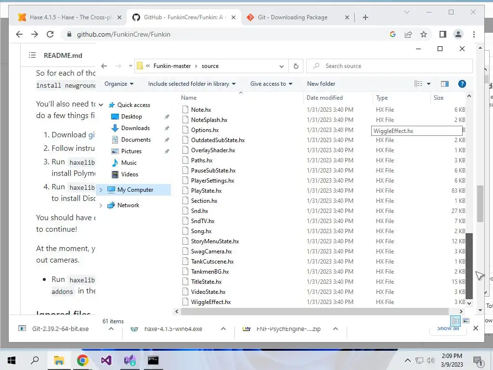Viewport: 493px width, 370px height.
Task: Open Command Prompt from taskbar
Action: click(153, 360)
